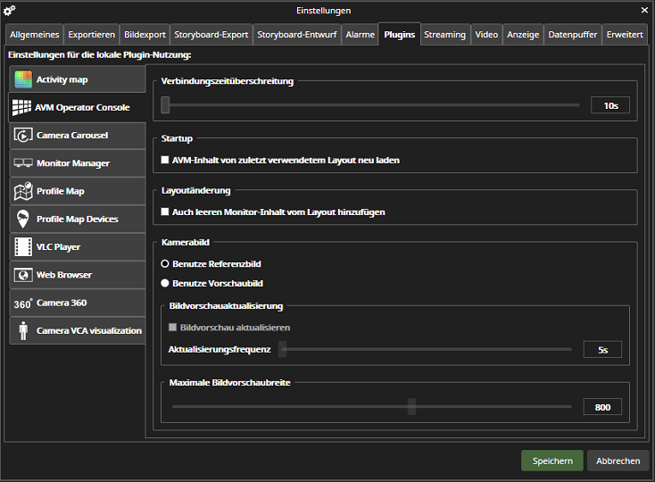Screen dimensions: 655x482
Task: Click the Profile Map Devices pin icon
Action: (22, 219)
